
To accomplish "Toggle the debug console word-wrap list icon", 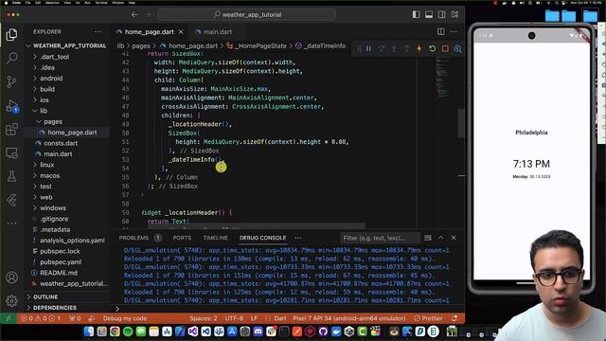I will click(x=428, y=238).
